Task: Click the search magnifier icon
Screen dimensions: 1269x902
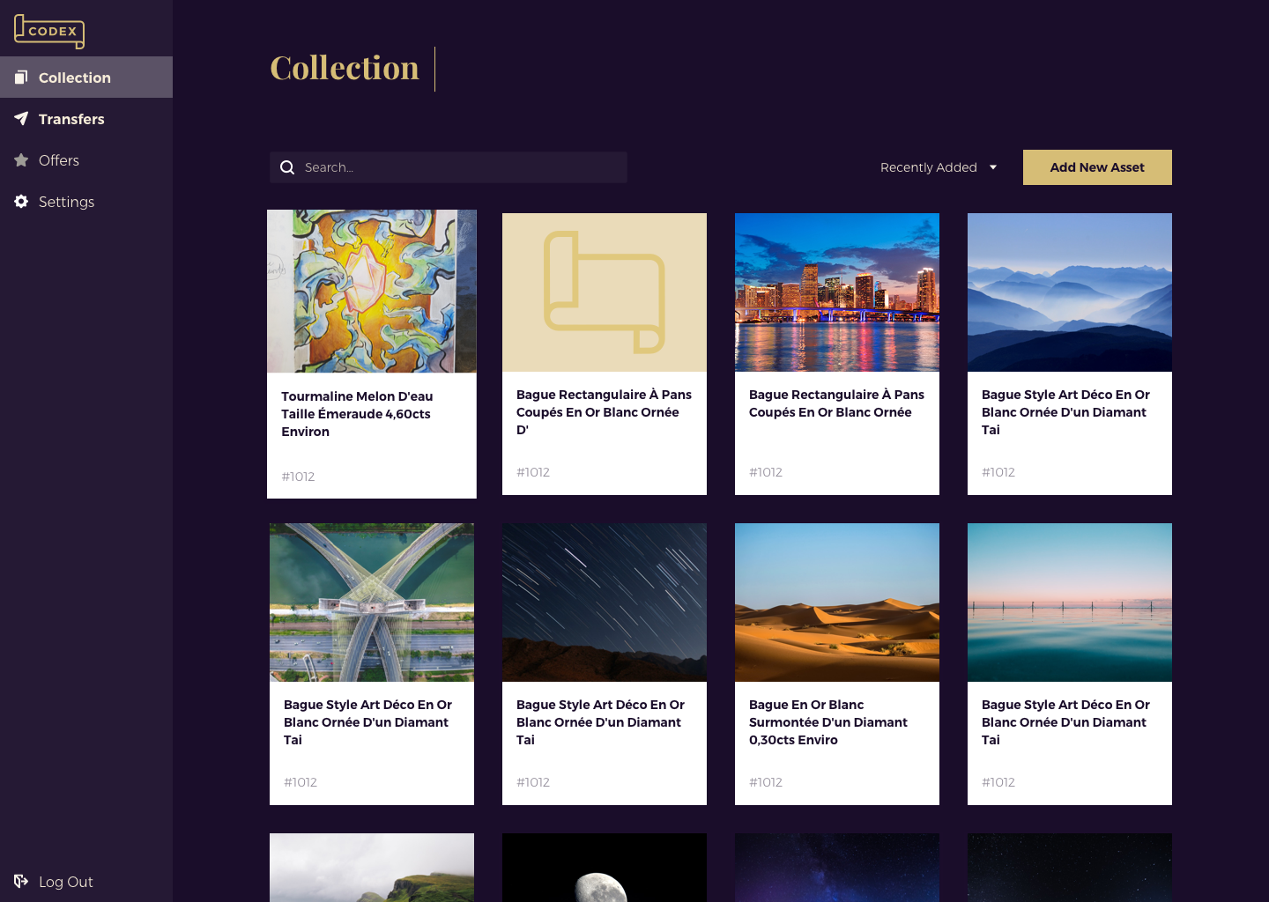Action: click(287, 167)
